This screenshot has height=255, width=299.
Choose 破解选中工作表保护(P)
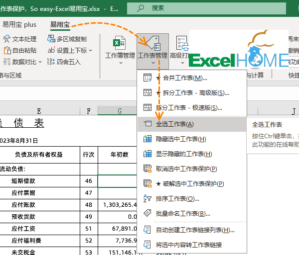192,184
